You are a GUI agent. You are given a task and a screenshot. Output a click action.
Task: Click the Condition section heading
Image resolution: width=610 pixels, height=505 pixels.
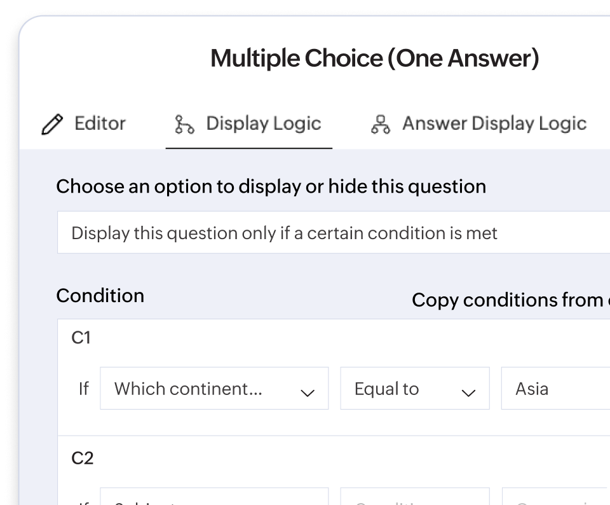click(x=100, y=295)
